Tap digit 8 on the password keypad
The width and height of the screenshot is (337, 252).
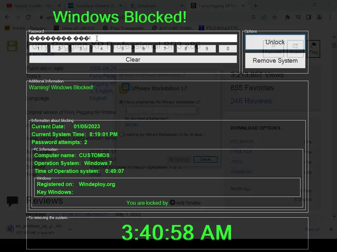tap(186, 49)
